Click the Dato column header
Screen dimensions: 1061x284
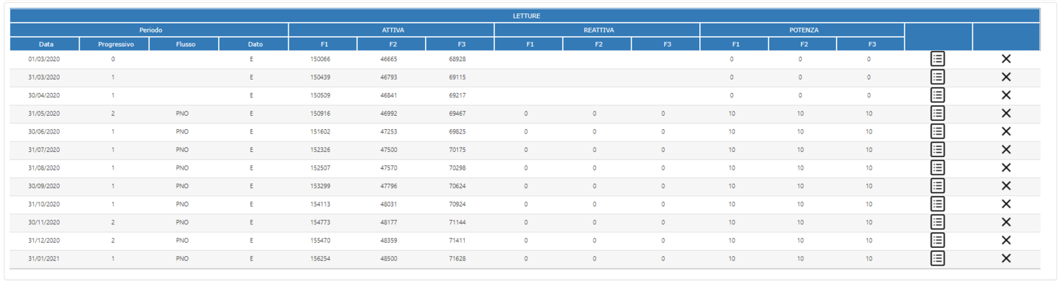pos(255,44)
